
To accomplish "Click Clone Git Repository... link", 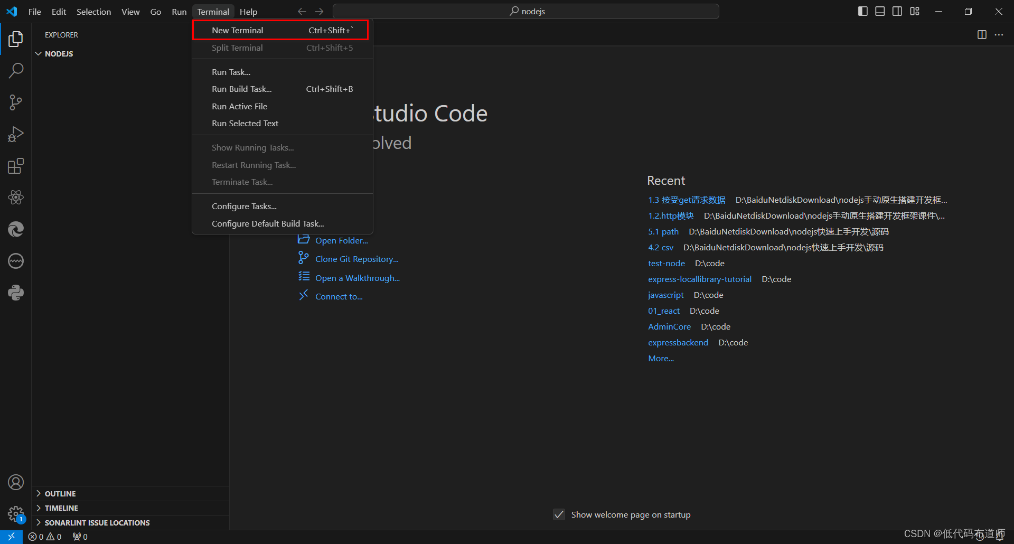I will [x=357, y=259].
